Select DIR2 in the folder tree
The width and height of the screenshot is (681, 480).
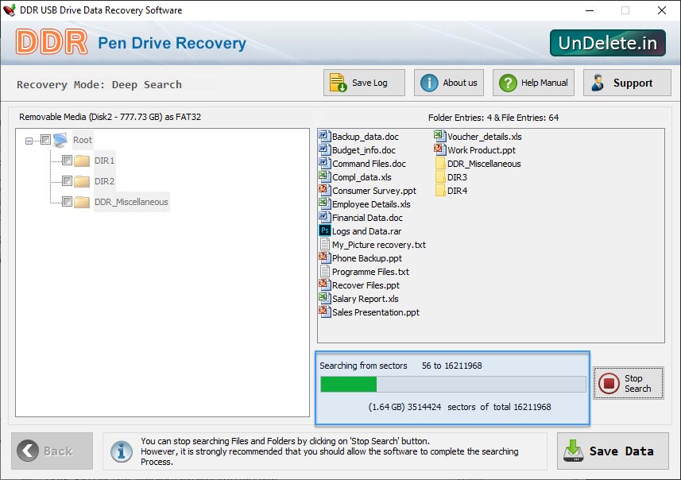tap(104, 181)
